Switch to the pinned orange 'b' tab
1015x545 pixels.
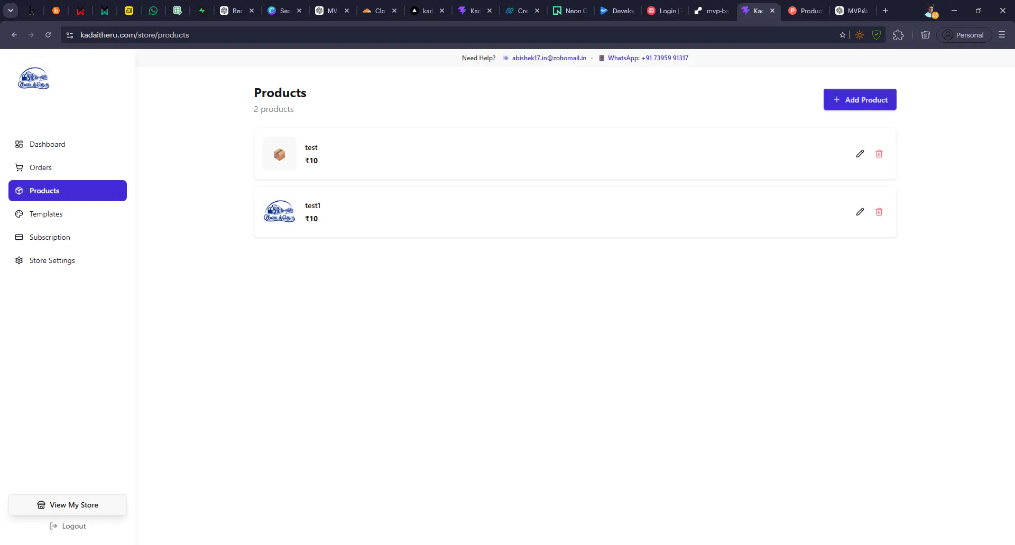(x=56, y=11)
